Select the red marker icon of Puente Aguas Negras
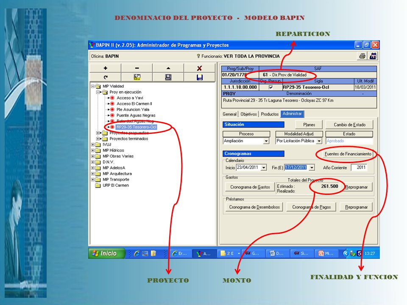This screenshot has height=305, width=407. click(112, 115)
